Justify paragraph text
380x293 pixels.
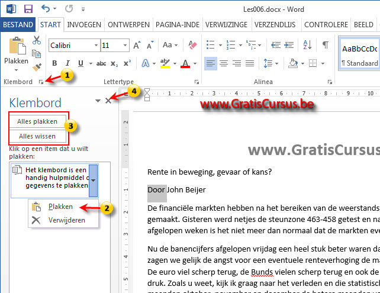coord(250,63)
